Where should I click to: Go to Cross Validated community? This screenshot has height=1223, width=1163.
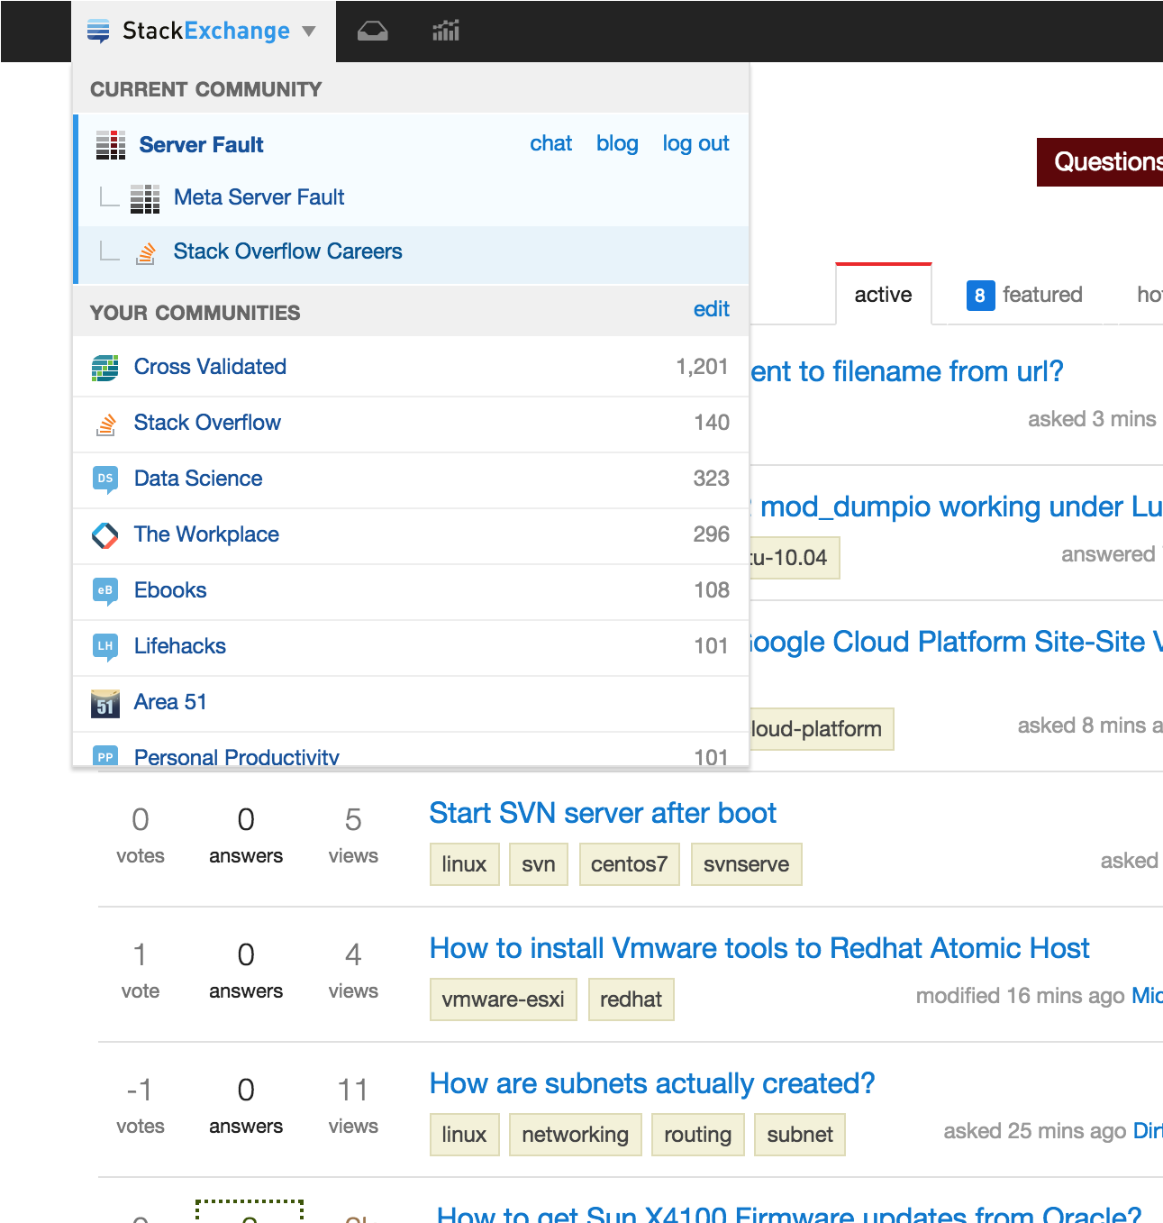210,367
